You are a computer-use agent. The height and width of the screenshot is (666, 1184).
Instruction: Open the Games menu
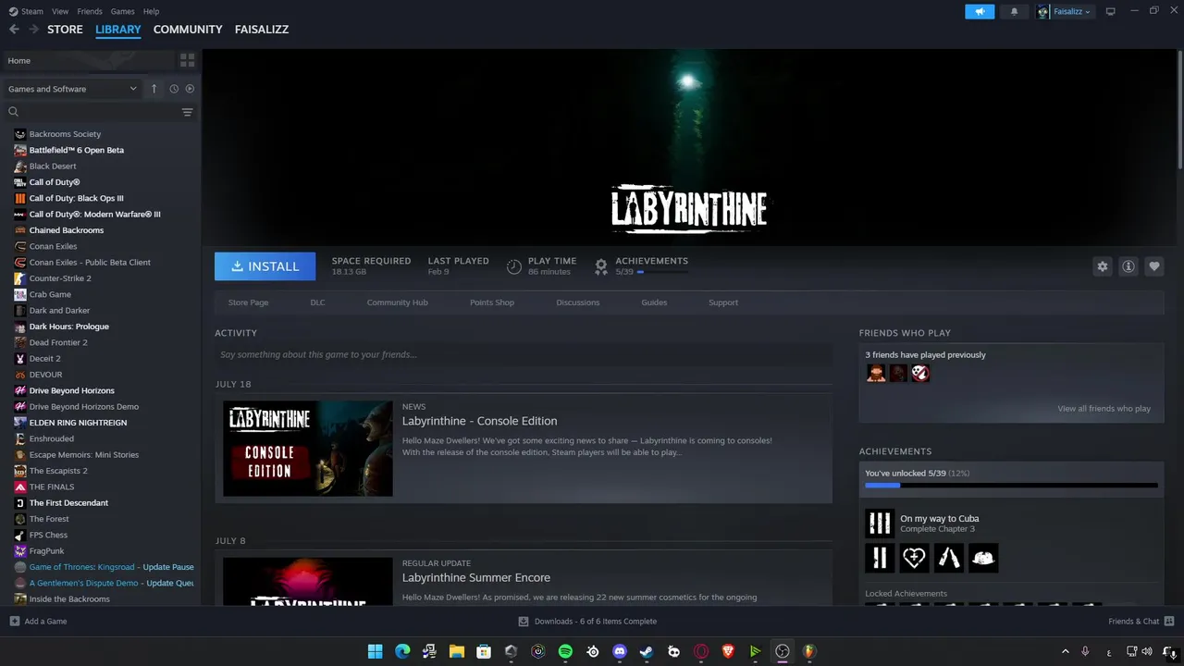tap(122, 11)
